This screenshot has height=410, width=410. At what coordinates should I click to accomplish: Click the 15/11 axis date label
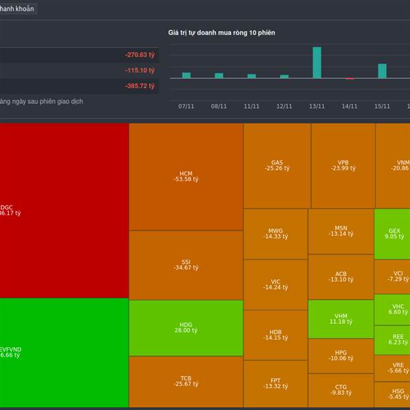pos(382,107)
